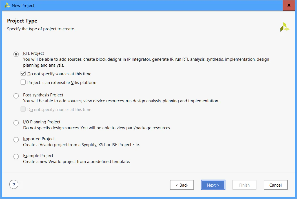
Task: Go back with the Back button
Action: pos(182,185)
